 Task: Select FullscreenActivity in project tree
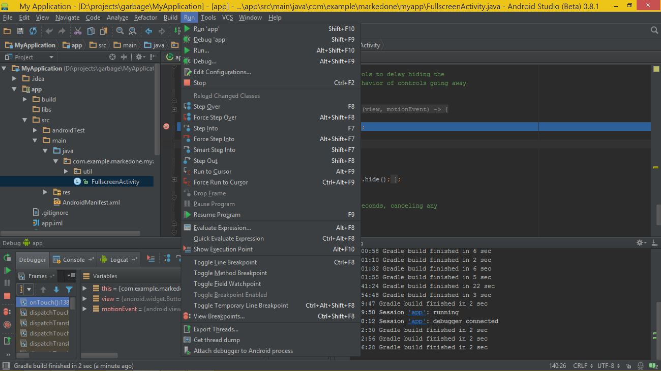(115, 182)
